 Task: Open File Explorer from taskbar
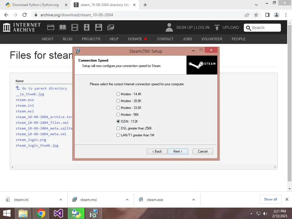click(23, 213)
